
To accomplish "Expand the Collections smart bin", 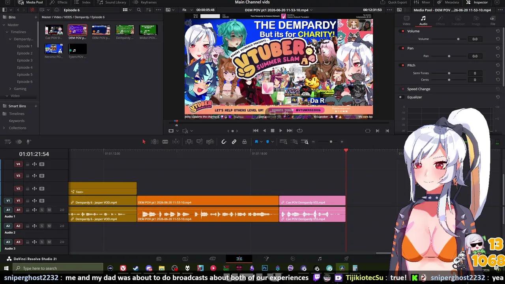I will pyautogui.click(x=4, y=128).
